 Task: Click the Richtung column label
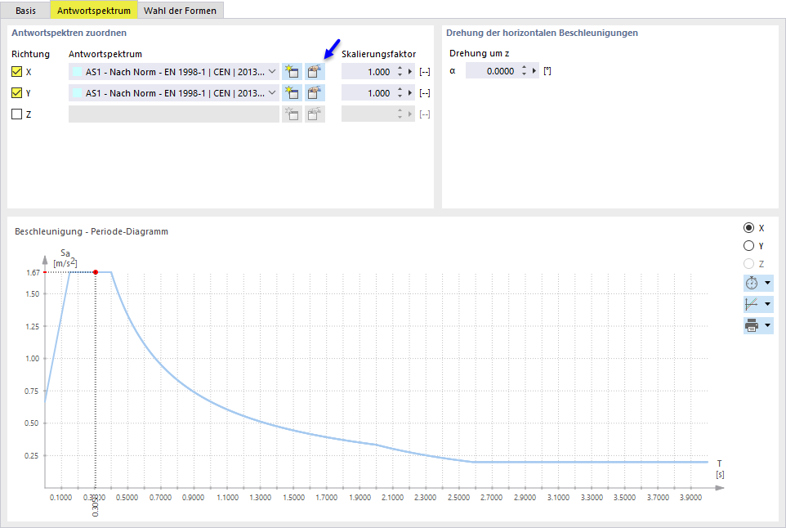click(30, 54)
